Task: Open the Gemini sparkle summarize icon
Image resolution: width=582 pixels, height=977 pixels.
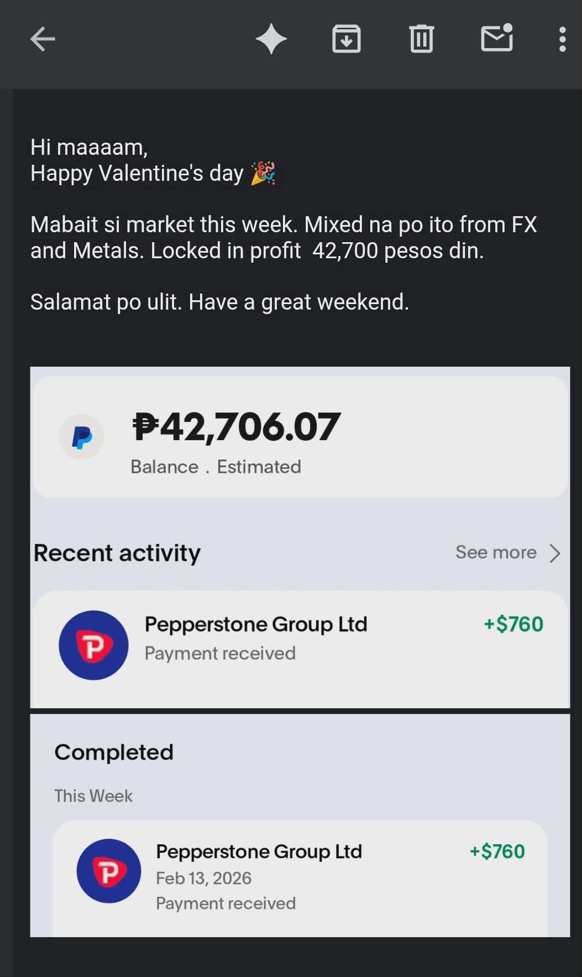Action: pos(271,39)
